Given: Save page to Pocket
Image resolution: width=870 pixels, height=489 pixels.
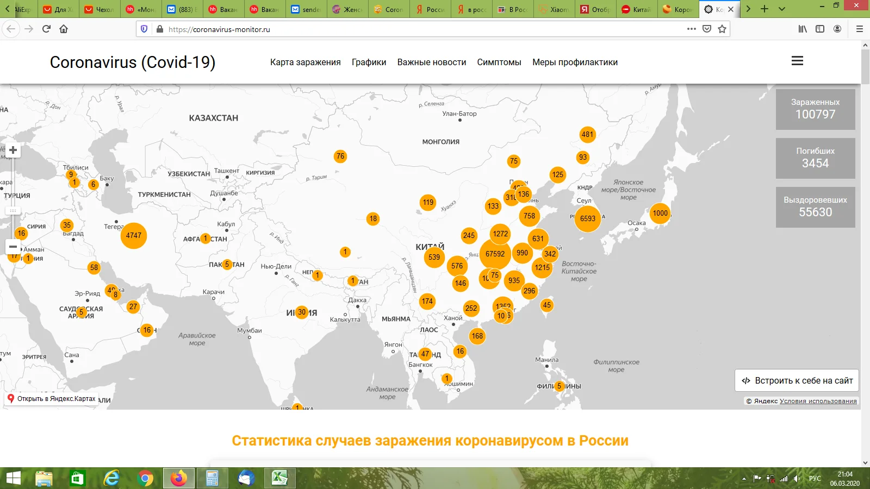Looking at the screenshot, I should 707,29.
